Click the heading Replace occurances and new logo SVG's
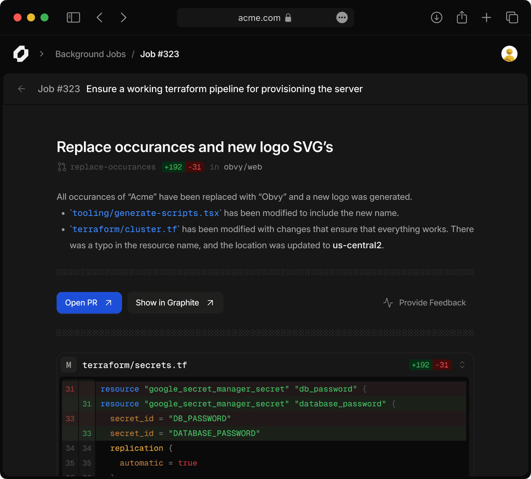Image resolution: width=531 pixels, height=479 pixels. 195,147
